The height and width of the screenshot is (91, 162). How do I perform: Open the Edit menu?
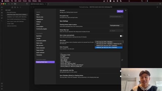15,1
